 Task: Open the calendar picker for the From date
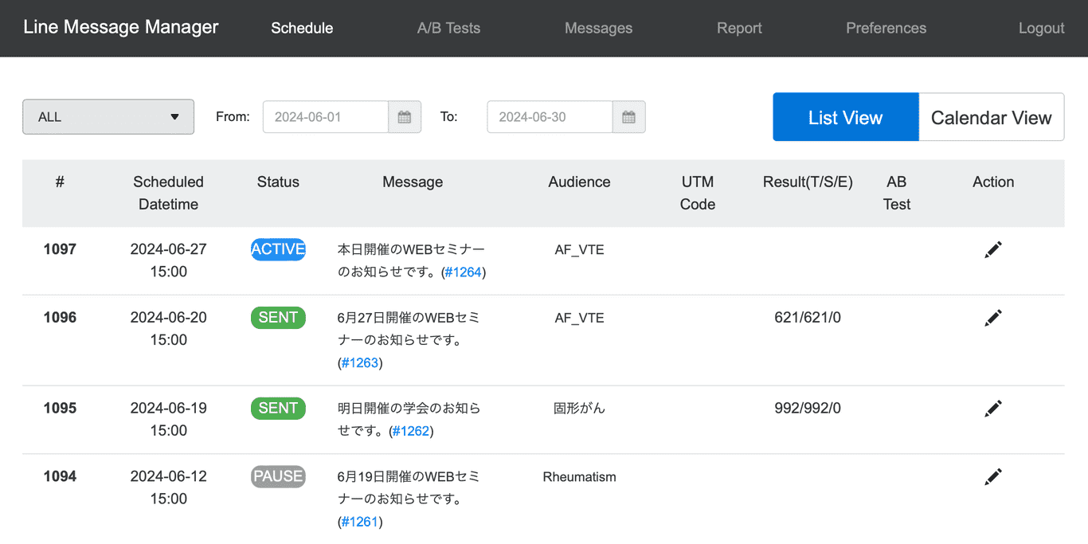pos(405,116)
